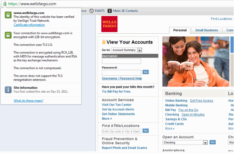Click Get Free Access link

tap(201, 101)
